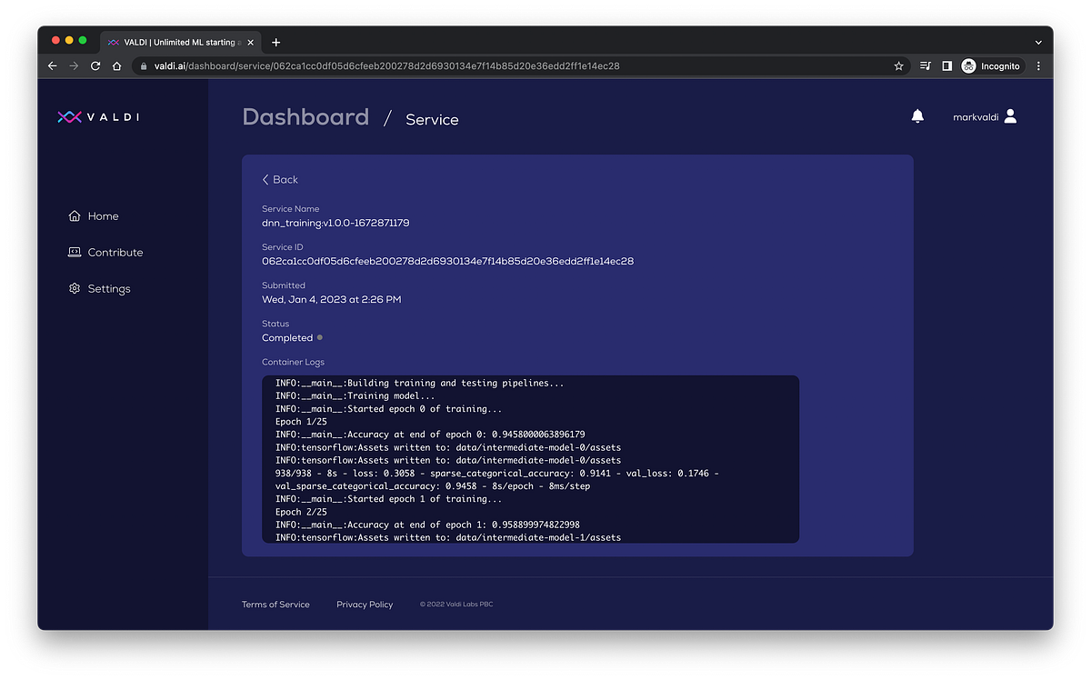
Task: Click inside the browser address bar
Action: [x=455, y=65]
